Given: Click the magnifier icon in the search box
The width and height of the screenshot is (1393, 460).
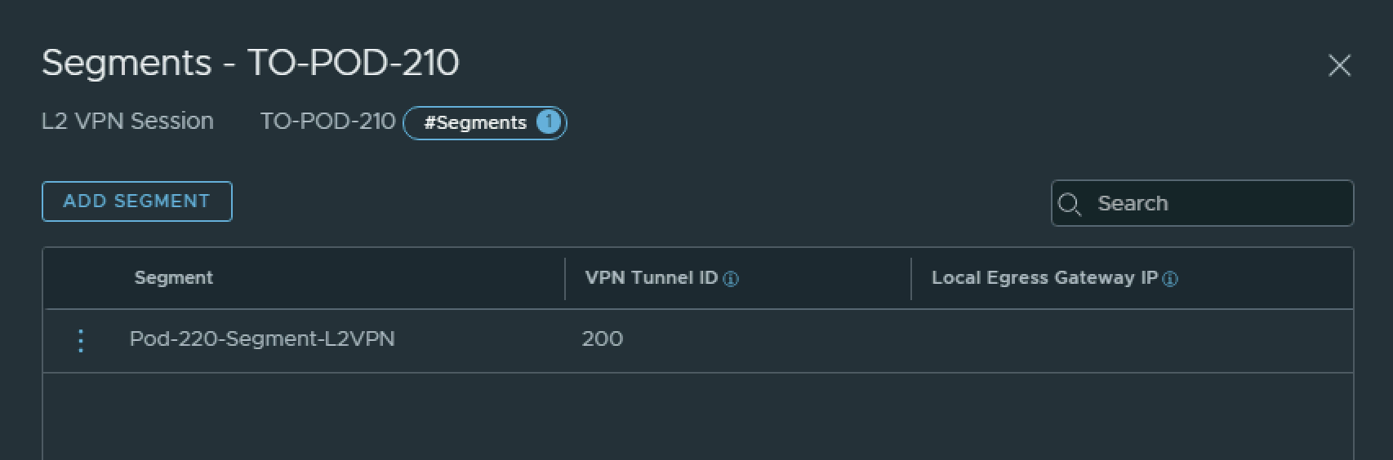Looking at the screenshot, I should [x=1069, y=204].
